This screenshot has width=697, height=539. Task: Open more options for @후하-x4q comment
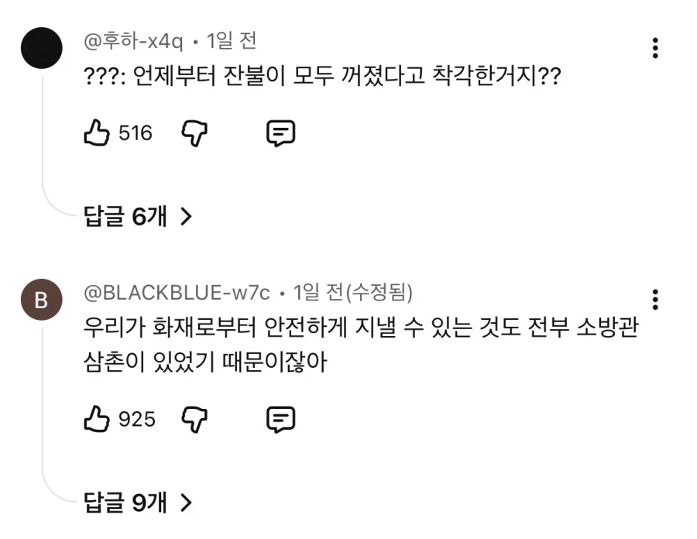coord(655,48)
